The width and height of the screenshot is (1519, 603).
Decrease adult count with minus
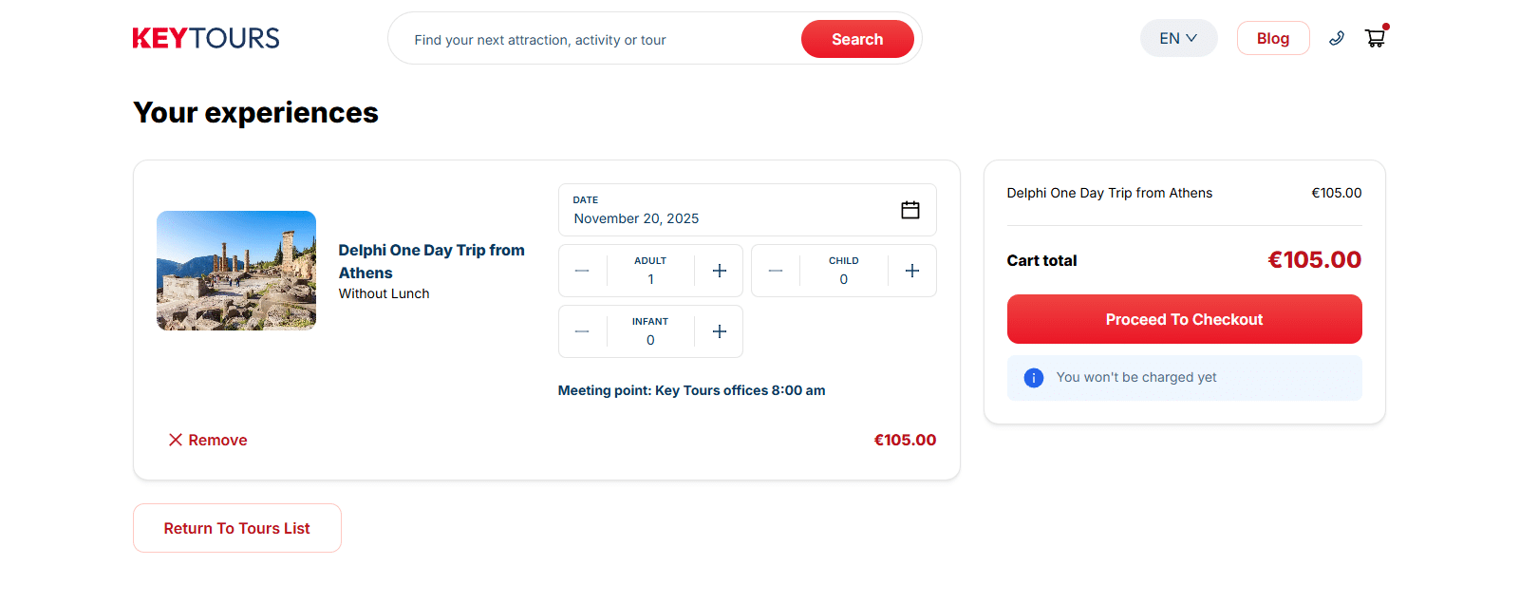(x=582, y=271)
